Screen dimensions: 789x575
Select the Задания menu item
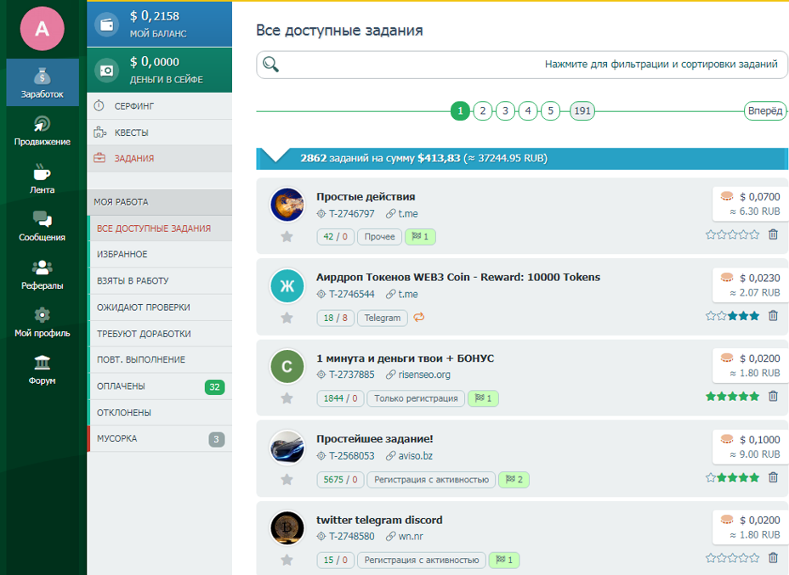click(x=160, y=158)
